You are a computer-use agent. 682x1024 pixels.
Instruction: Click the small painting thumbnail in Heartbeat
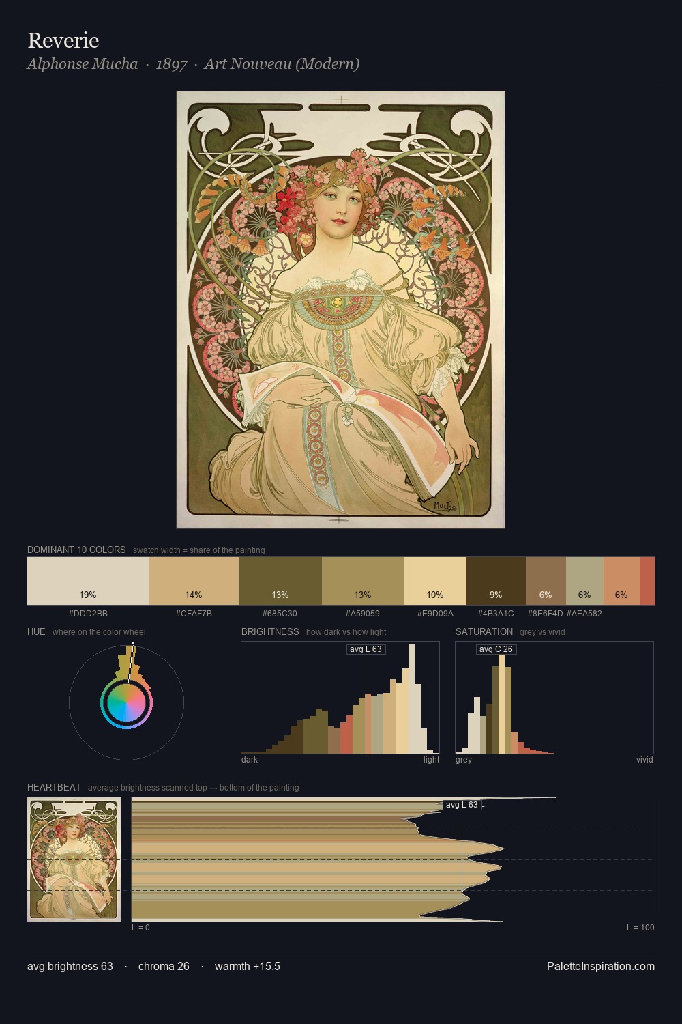(x=74, y=859)
